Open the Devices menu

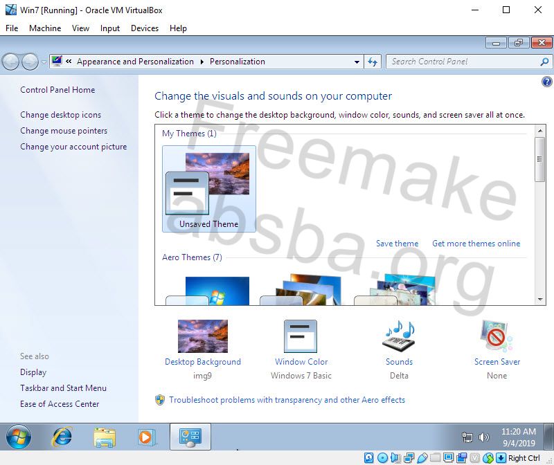pos(145,28)
